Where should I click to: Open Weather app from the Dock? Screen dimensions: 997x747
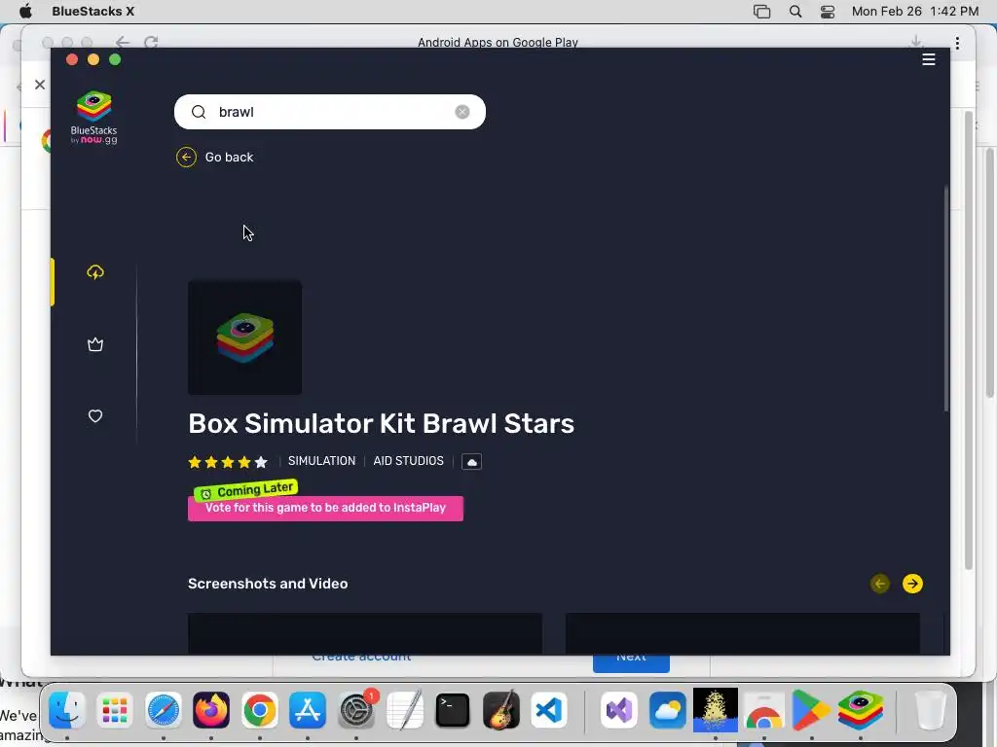[x=668, y=710]
